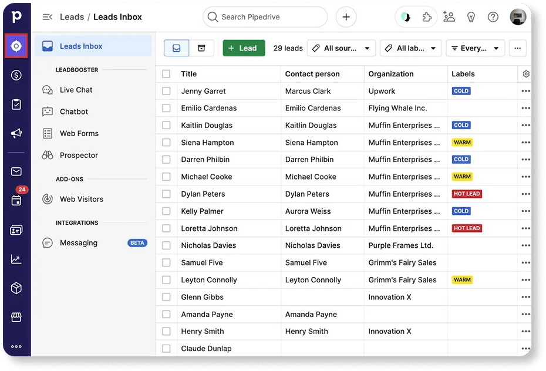Open the Products box icon in sidebar
546x371 pixels.
pyautogui.click(x=16, y=288)
